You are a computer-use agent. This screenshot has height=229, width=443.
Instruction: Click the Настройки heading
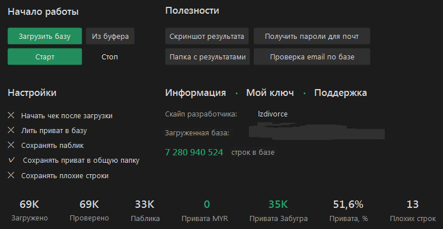click(32, 93)
